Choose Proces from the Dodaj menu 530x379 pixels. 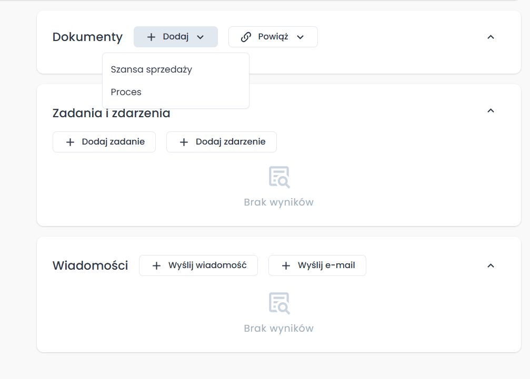126,92
